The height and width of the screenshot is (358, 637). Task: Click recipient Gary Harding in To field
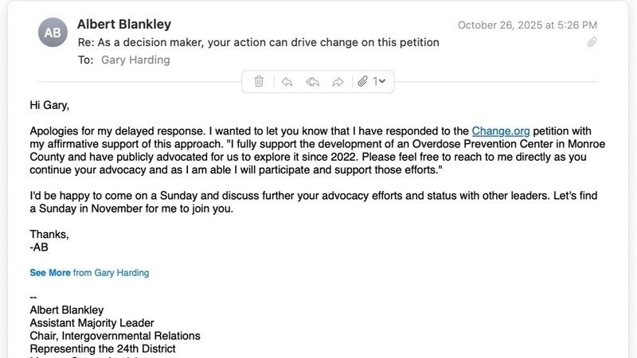pos(135,60)
